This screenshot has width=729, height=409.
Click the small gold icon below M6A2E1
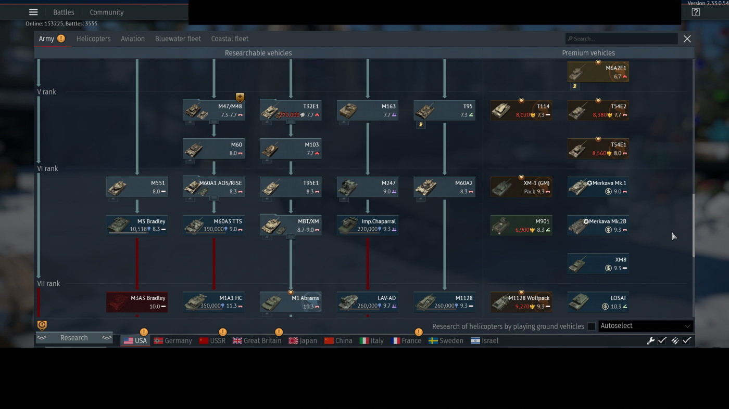pyautogui.click(x=574, y=86)
